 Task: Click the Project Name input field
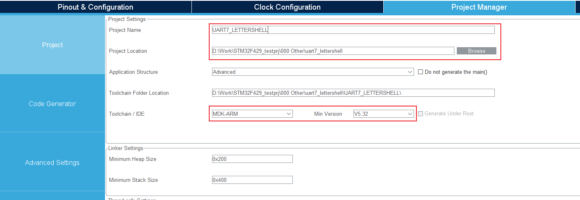(x=353, y=30)
